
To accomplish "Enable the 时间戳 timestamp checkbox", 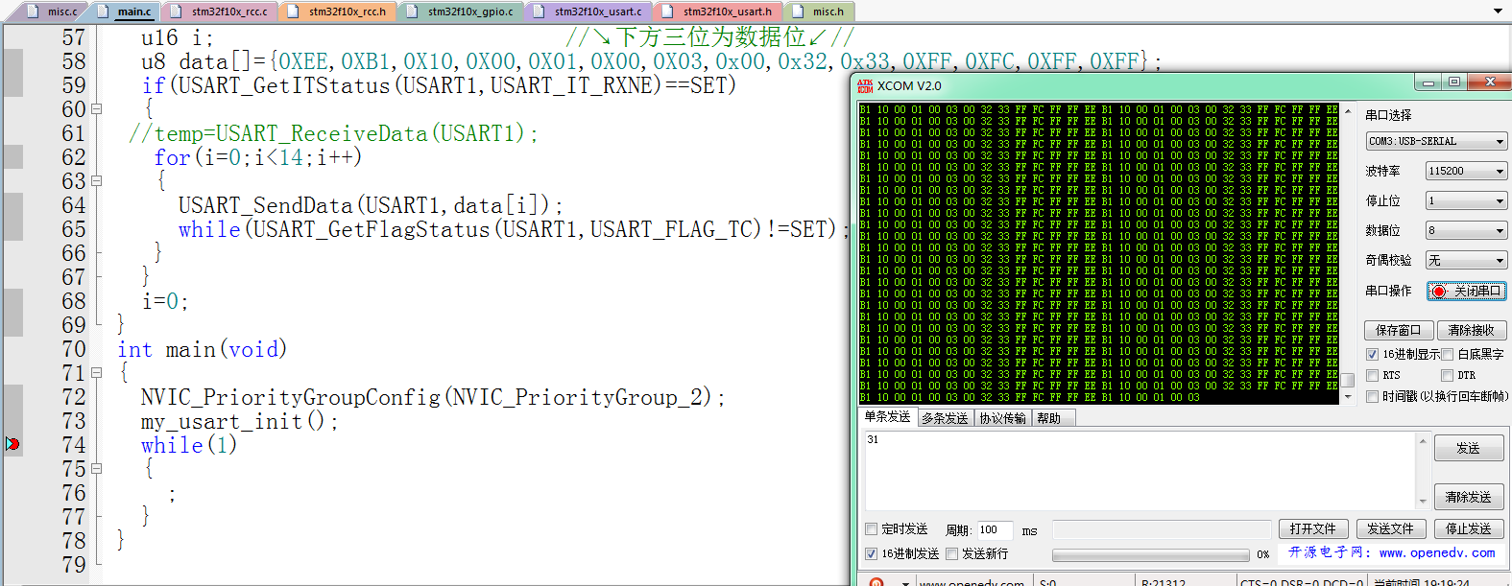I will click(1372, 397).
